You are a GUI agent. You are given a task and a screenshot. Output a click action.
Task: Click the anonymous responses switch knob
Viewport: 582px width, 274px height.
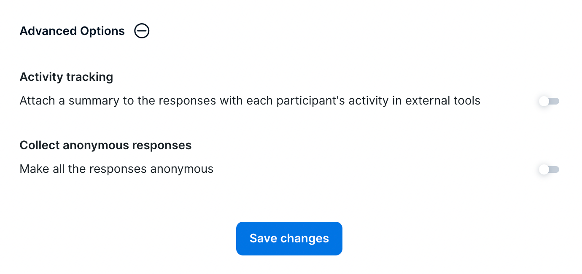544,169
